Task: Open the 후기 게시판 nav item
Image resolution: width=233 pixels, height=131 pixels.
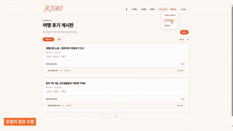Action: tap(163, 9)
